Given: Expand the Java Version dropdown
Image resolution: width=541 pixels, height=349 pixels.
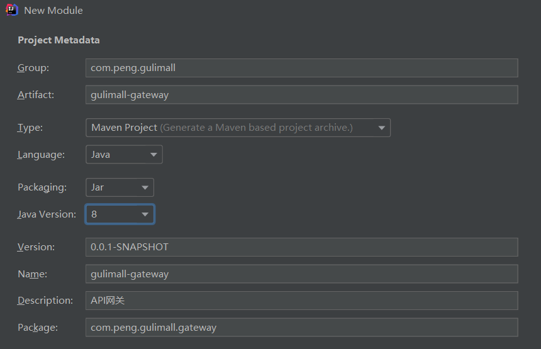Looking at the screenshot, I should tap(120, 214).
